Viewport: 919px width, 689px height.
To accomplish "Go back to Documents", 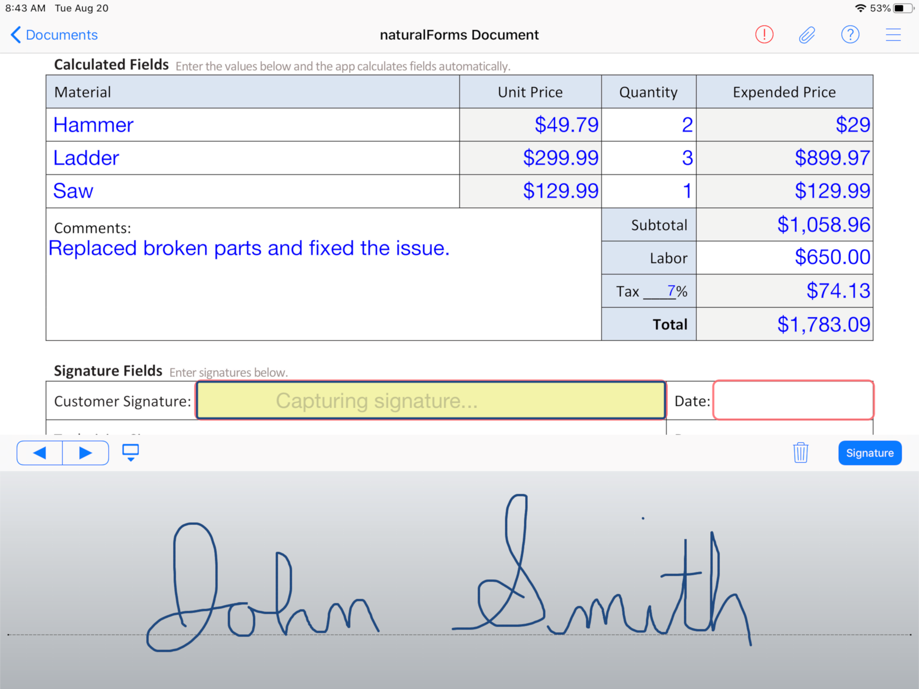I will coord(54,35).
